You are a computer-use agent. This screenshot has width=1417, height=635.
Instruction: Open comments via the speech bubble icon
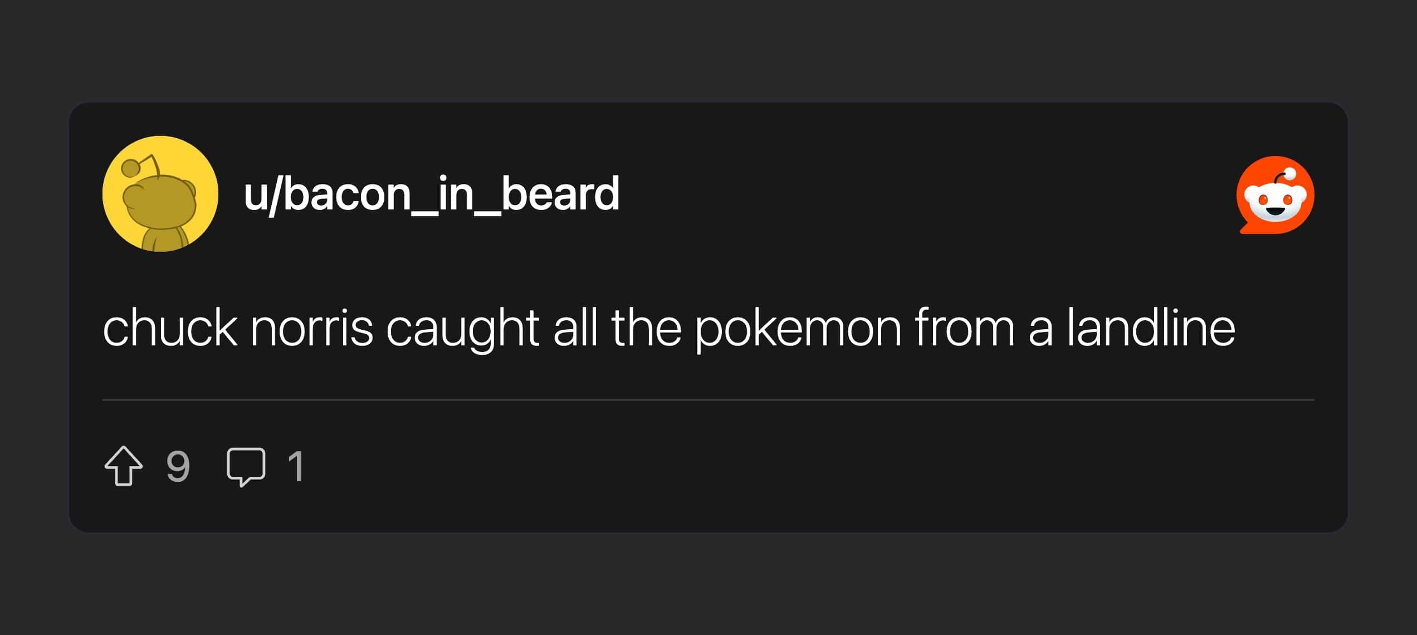246,466
